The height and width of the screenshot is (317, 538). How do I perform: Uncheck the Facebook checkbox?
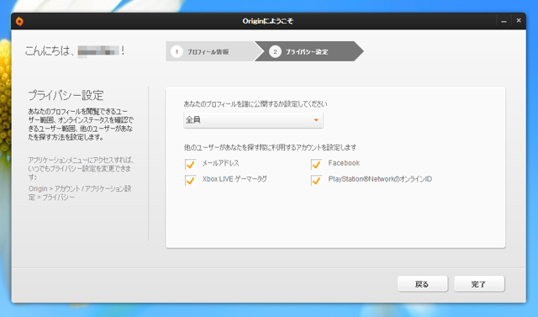point(316,164)
